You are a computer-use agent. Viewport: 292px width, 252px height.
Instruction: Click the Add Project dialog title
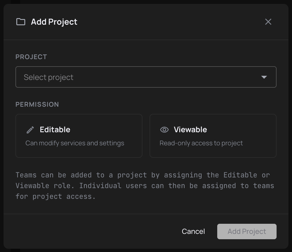[x=54, y=22]
